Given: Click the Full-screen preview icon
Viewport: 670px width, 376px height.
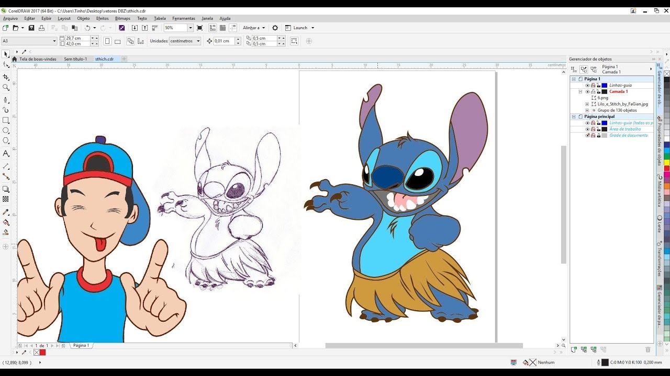Looking at the screenshot, I should [199, 28].
